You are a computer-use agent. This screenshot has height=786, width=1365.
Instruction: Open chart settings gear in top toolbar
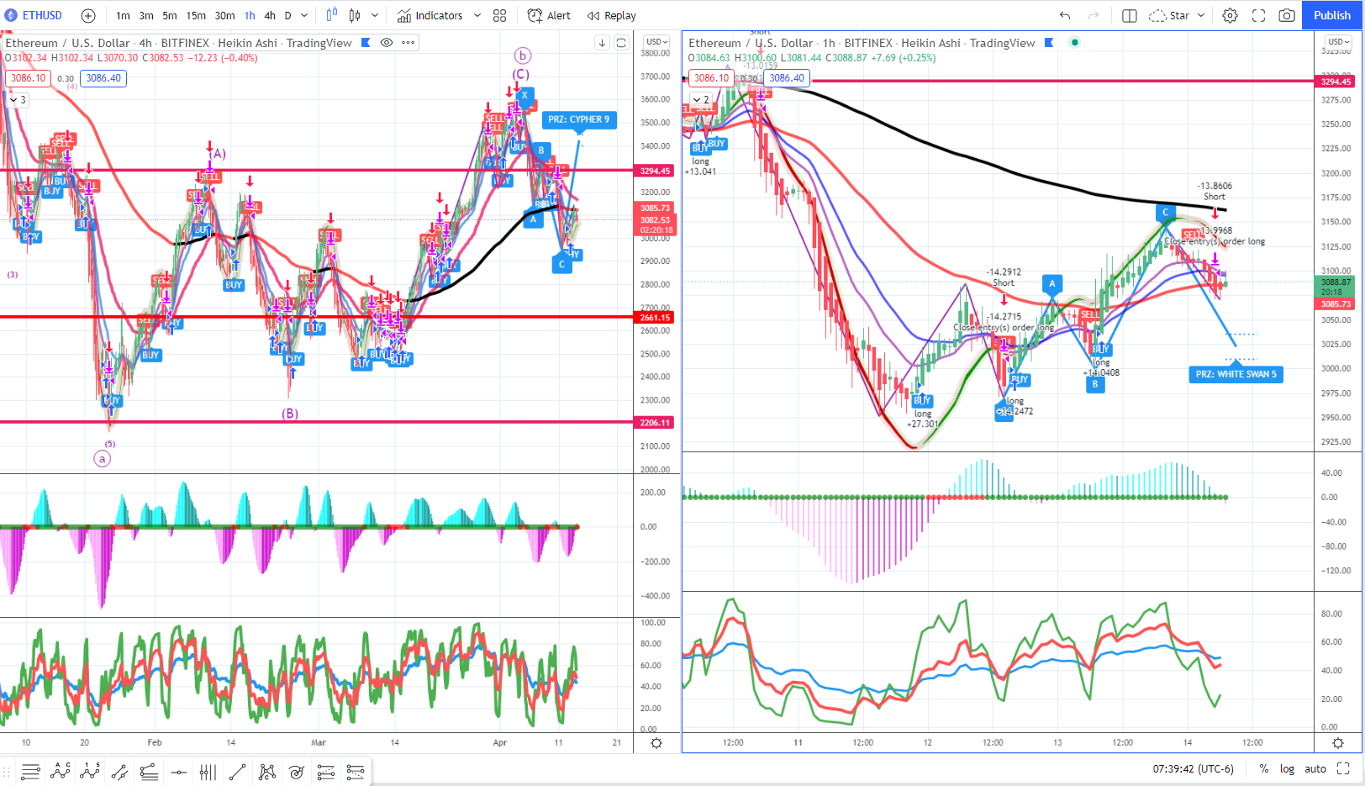pos(1230,15)
